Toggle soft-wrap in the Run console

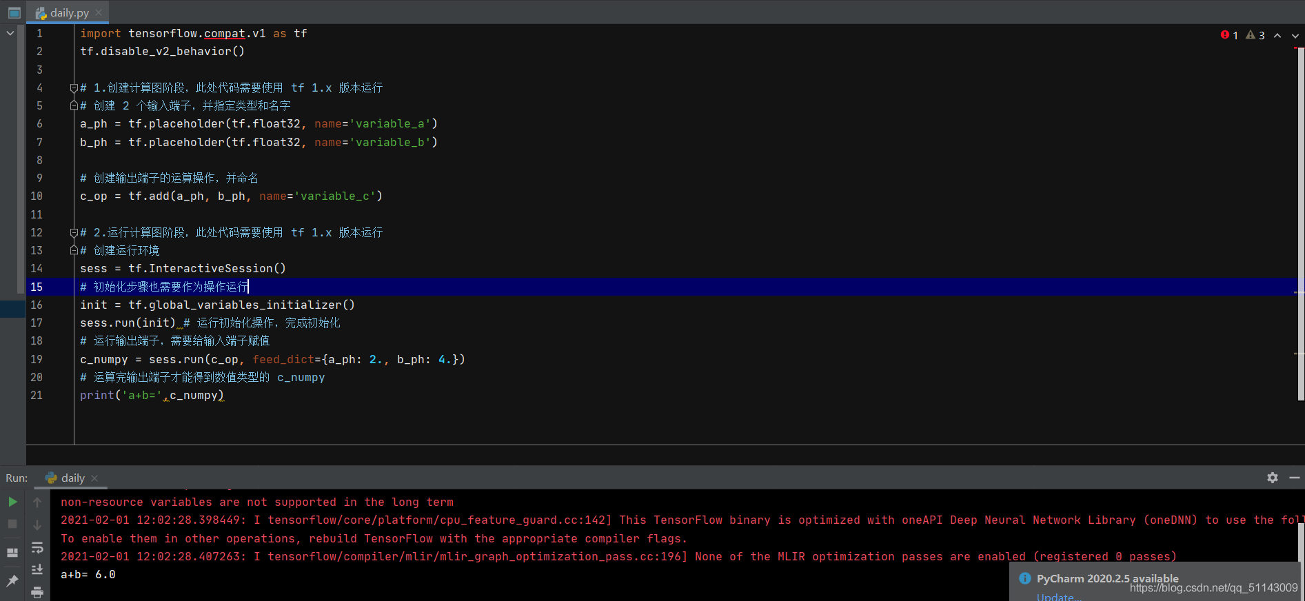37,547
